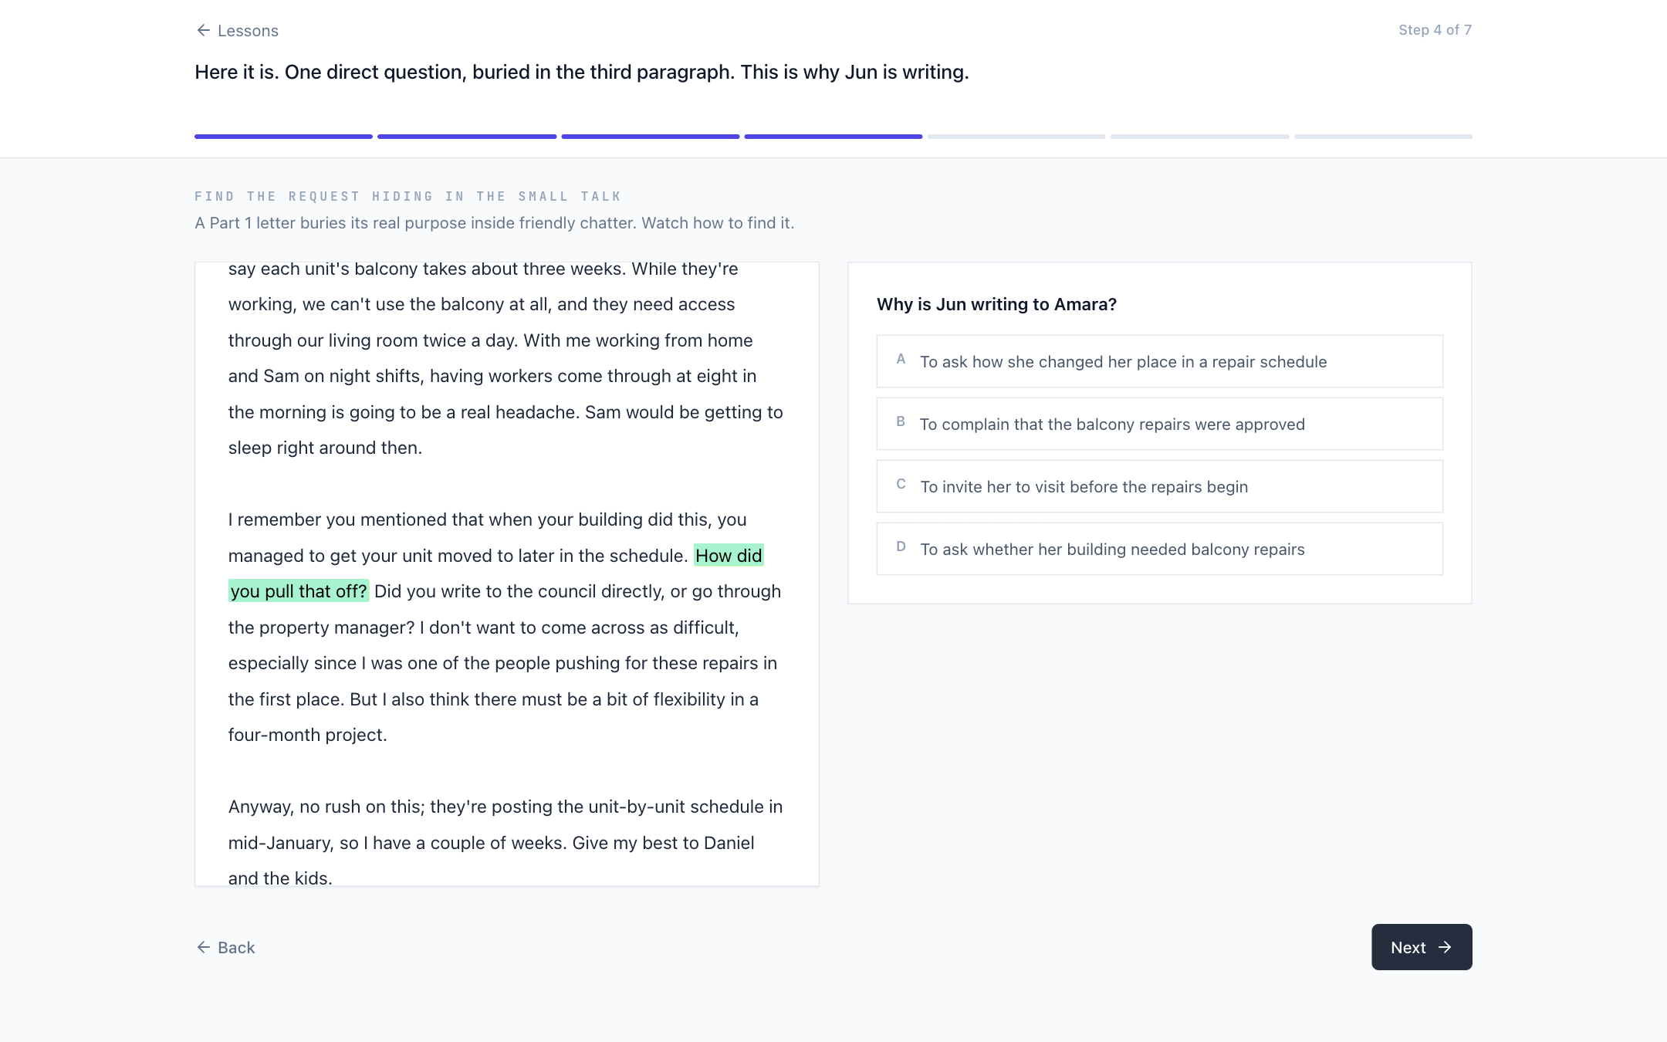Select the fifth progress bar segment

pos(1016,137)
